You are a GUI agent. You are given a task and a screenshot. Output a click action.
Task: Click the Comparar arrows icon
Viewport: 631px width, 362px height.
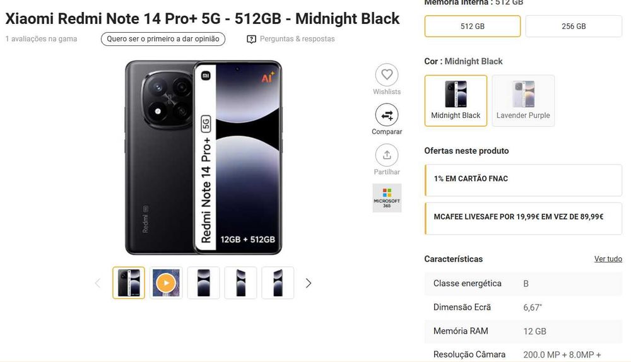387,115
